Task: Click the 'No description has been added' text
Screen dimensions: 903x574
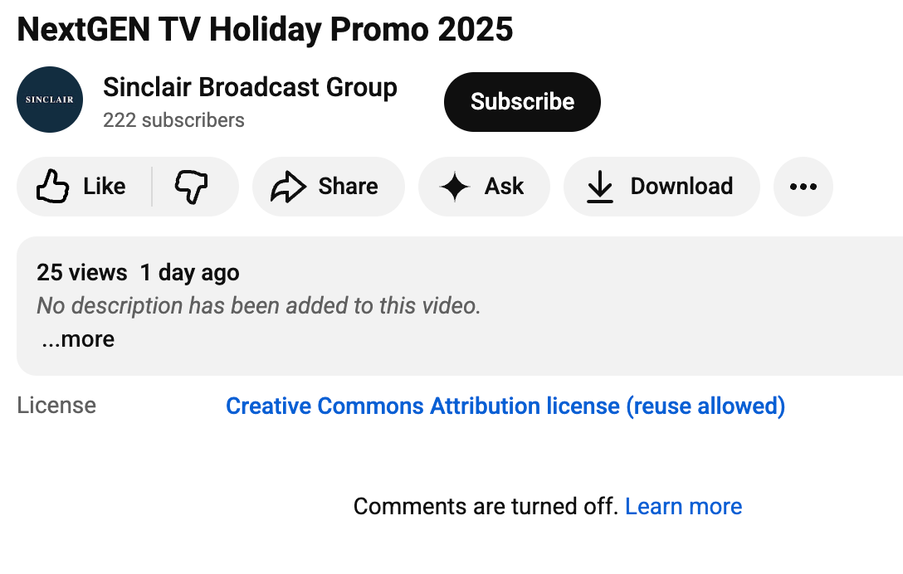Action: [x=259, y=306]
